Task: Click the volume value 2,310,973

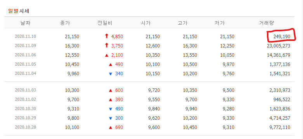Action: (280, 90)
